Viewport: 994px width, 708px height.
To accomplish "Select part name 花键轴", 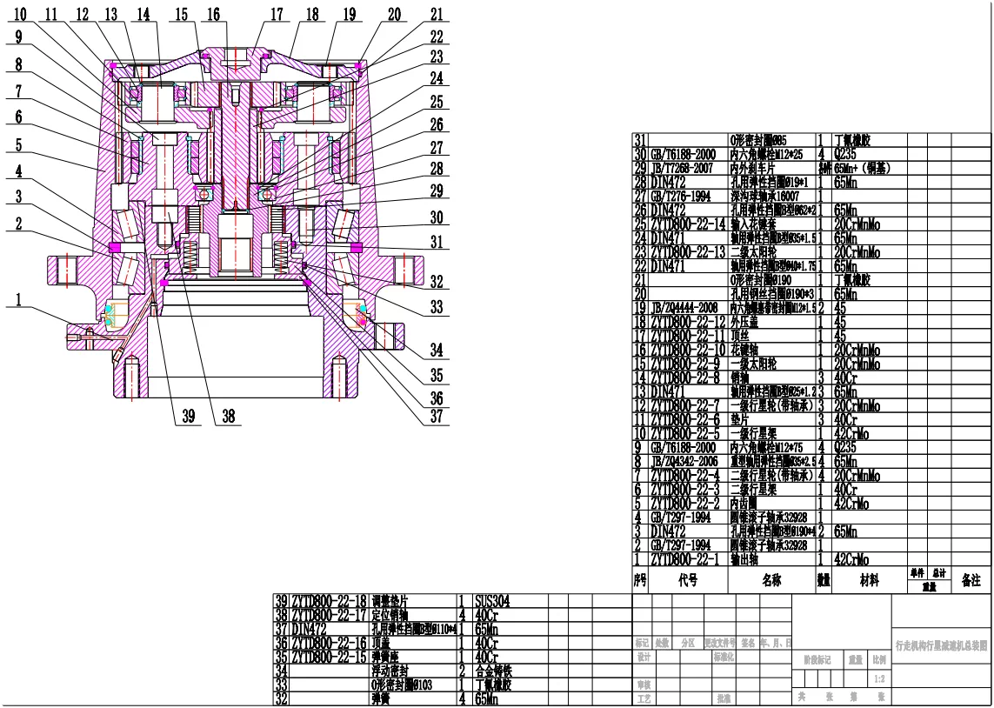I will tap(744, 350).
